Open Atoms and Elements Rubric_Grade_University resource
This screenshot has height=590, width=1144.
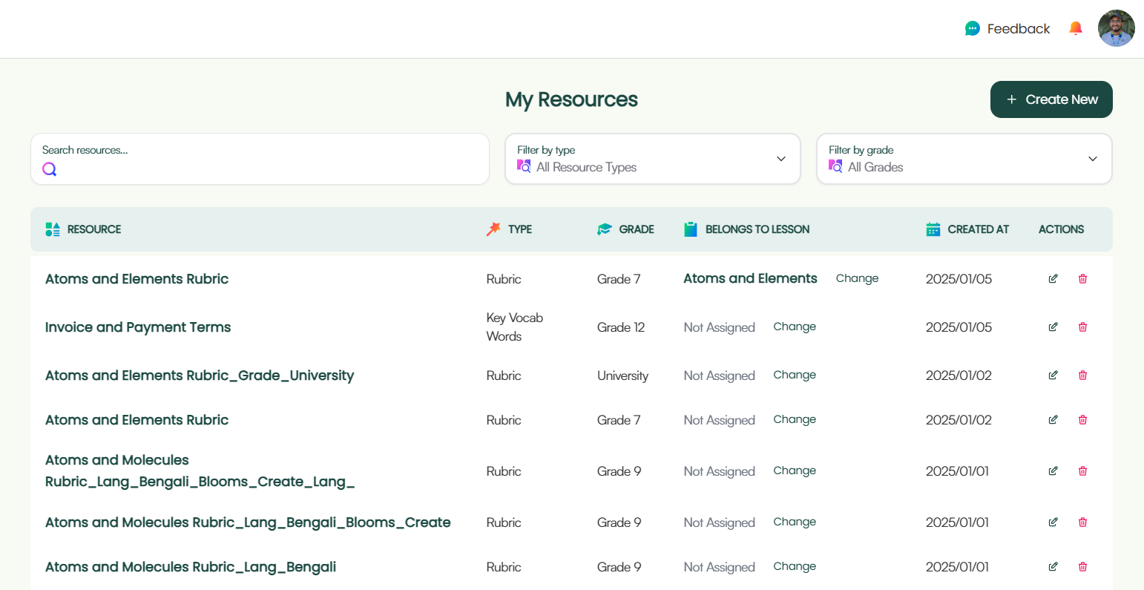(x=200, y=376)
